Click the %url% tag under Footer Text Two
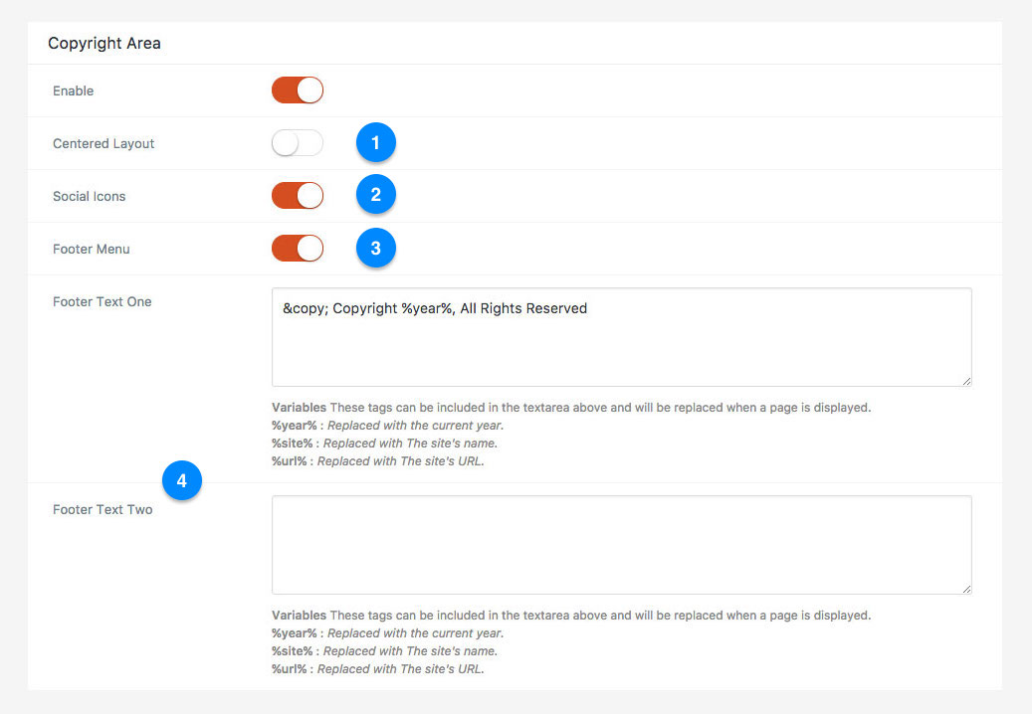Image resolution: width=1032 pixels, height=714 pixels. point(289,668)
